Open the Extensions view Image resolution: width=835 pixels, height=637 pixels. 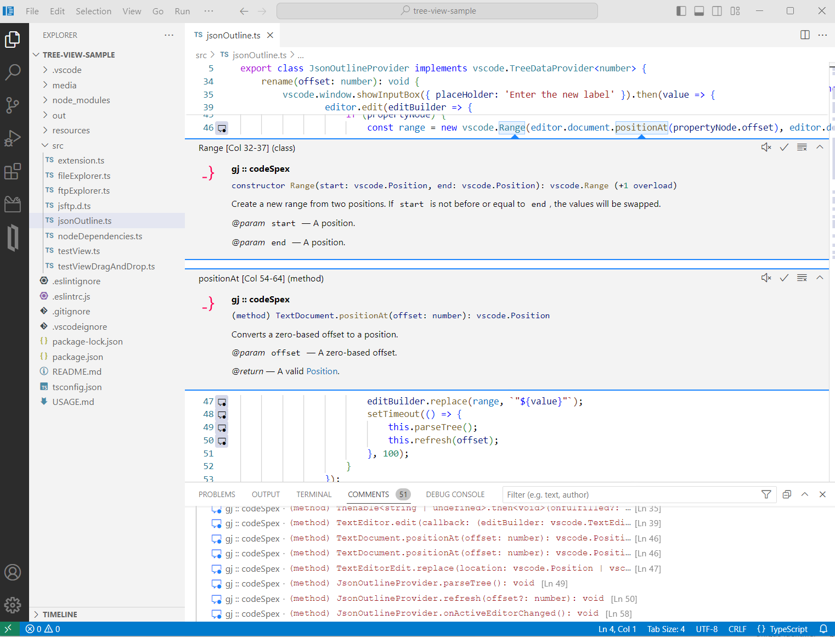13,172
